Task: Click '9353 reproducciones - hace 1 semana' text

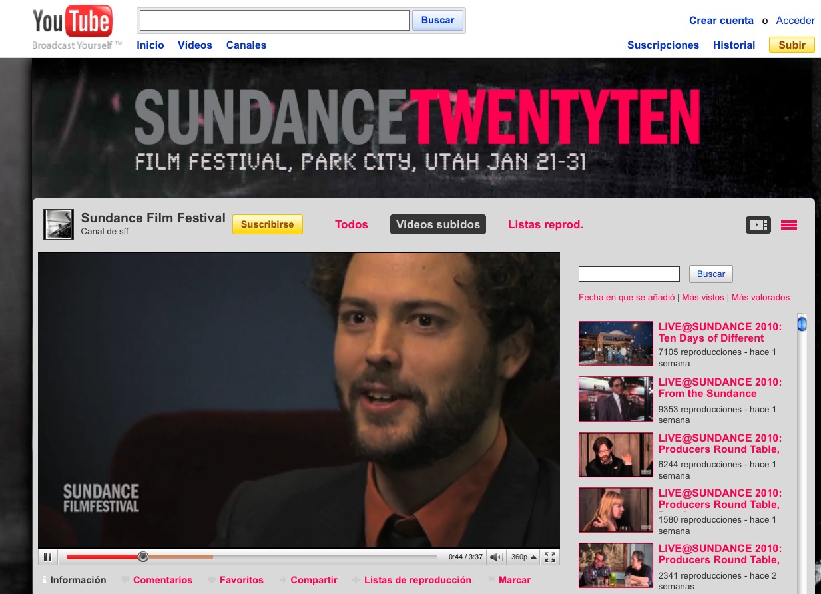Action: tap(718, 414)
